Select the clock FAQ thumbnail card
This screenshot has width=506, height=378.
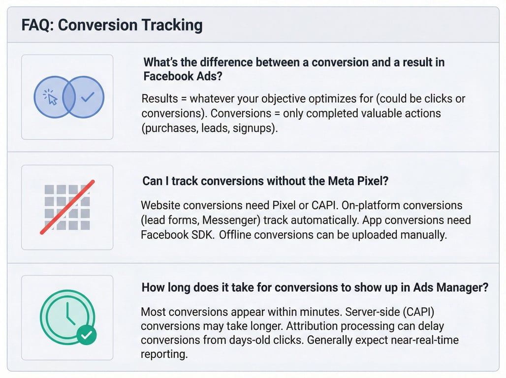pyautogui.click(x=67, y=317)
